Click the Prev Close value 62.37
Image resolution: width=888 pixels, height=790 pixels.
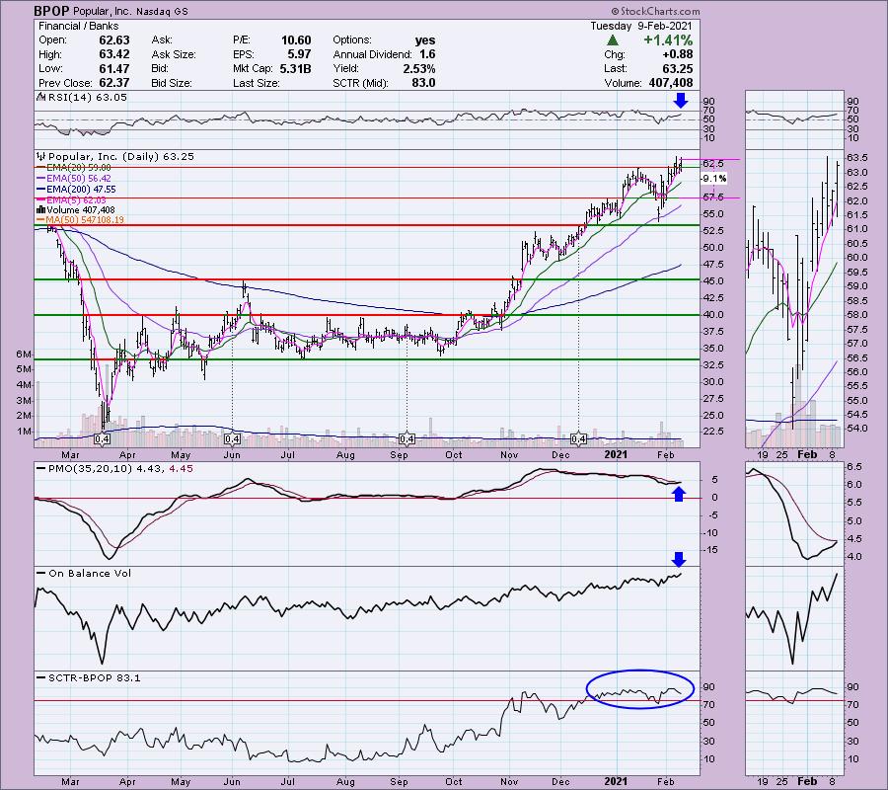tap(114, 83)
